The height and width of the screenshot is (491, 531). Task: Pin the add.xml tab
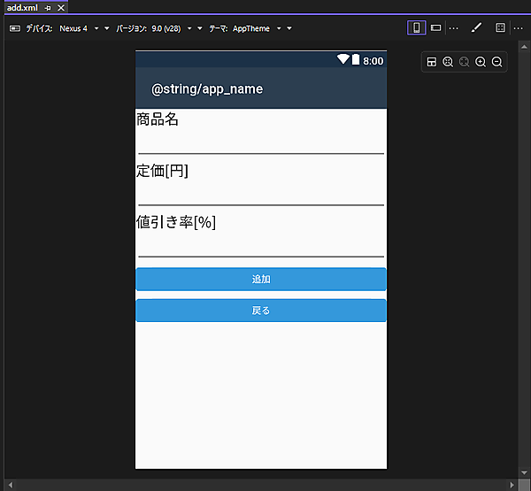click(x=48, y=8)
